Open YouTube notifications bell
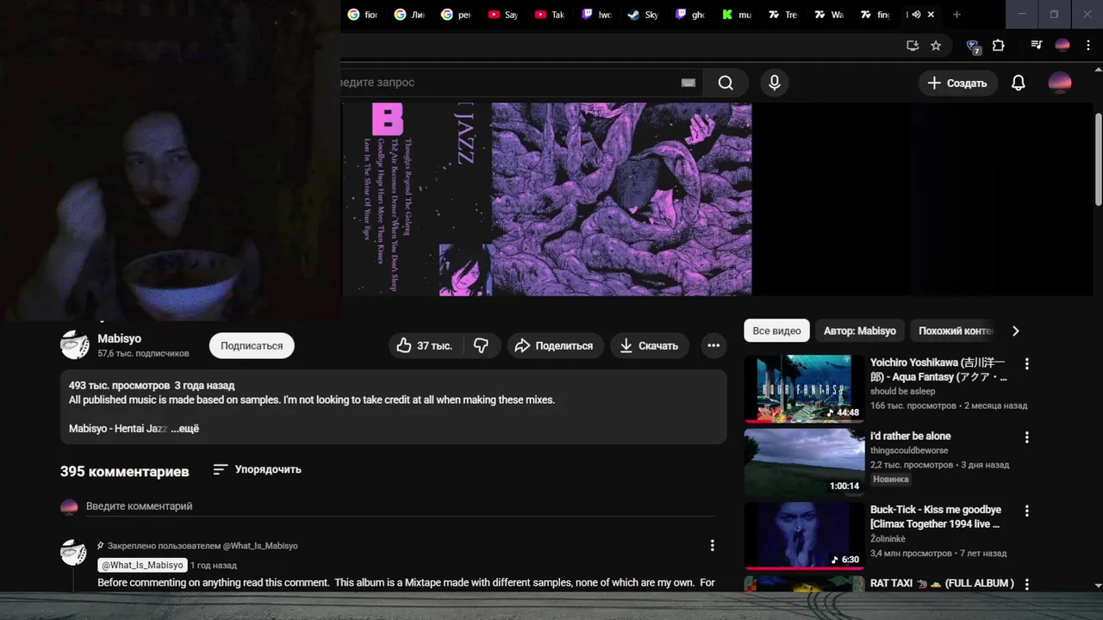The width and height of the screenshot is (1103, 620). [1019, 83]
